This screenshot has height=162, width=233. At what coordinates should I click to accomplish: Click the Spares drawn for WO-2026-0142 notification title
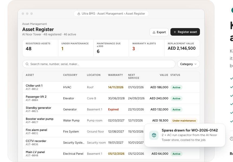pyautogui.click(x=190, y=130)
